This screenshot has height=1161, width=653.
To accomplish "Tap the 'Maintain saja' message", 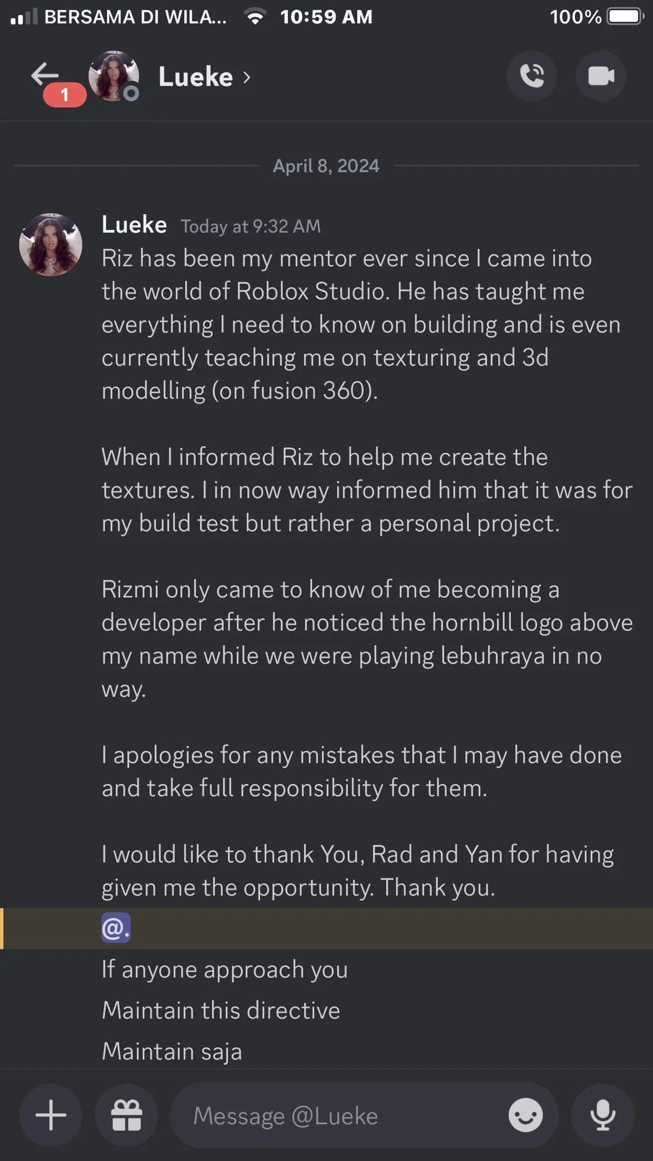I will pos(172,1051).
